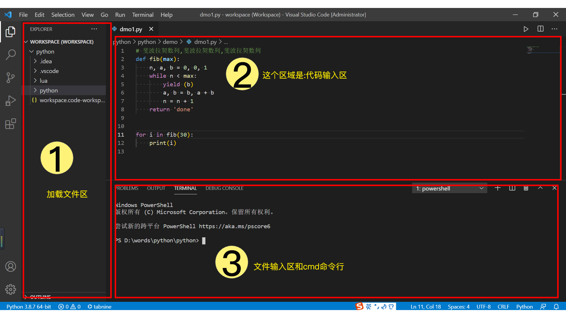Image resolution: width=566 pixels, height=318 pixels.
Task: Change line ending by clicking CRLF
Action: [x=503, y=307]
